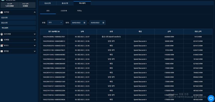The width and height of the screenshot is (215, 102).
Task: Click ID cell 104229303370 / 60840572013
Action: tap(54, 46)
